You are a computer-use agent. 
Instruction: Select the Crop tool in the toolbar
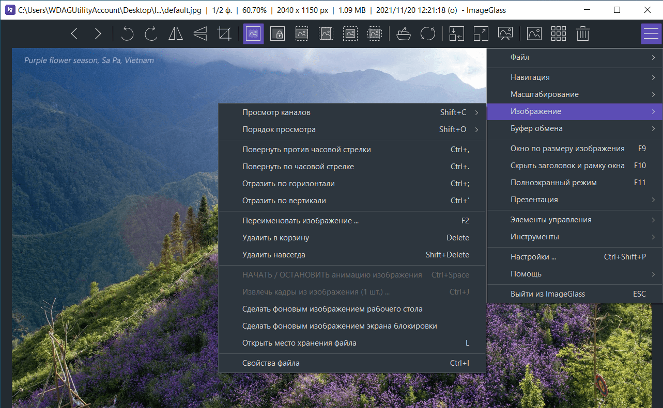[x=224, y=34]
